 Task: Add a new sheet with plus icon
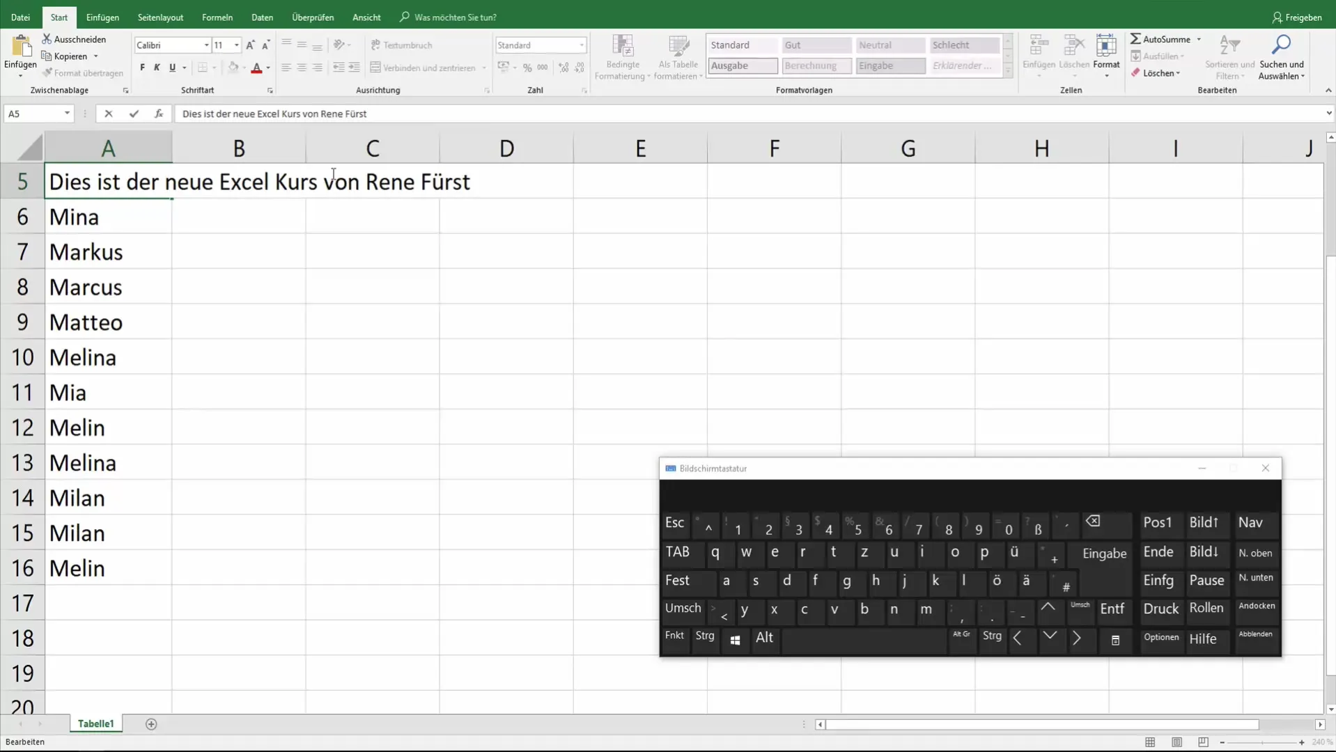151,724
